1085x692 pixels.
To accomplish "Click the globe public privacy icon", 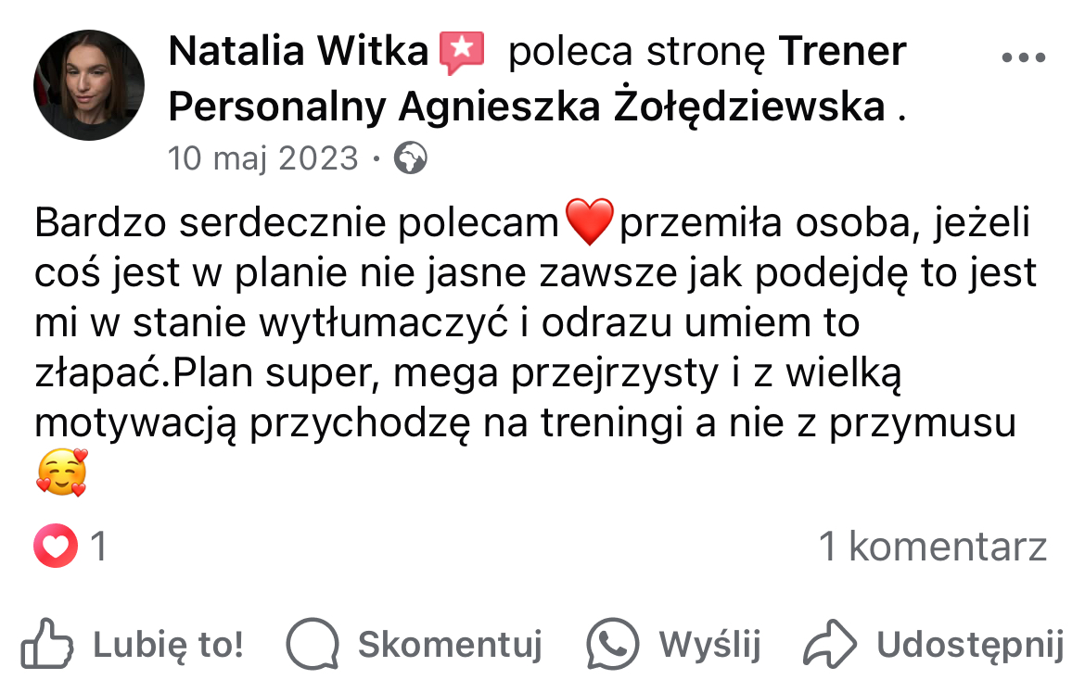I will (x=411, y=158).
